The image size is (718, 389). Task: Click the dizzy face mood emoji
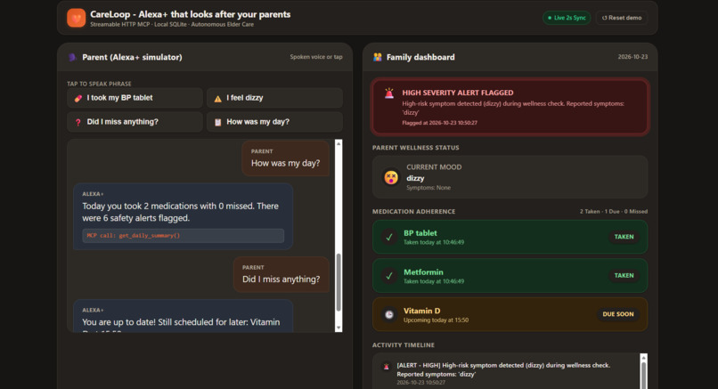390,177
